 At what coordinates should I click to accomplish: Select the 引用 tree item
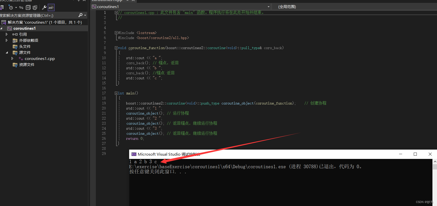23,35
